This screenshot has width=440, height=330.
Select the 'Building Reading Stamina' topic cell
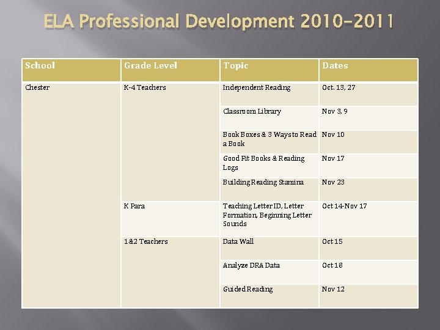click(x=269, y=189)
